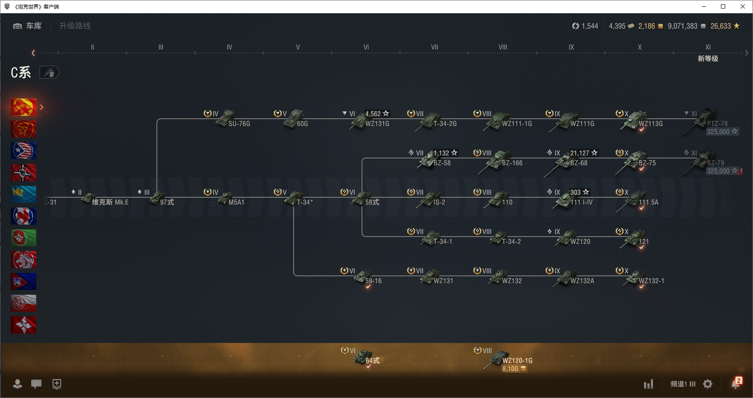Click the 325,000 price under PTZ-78

click(722, 132)
